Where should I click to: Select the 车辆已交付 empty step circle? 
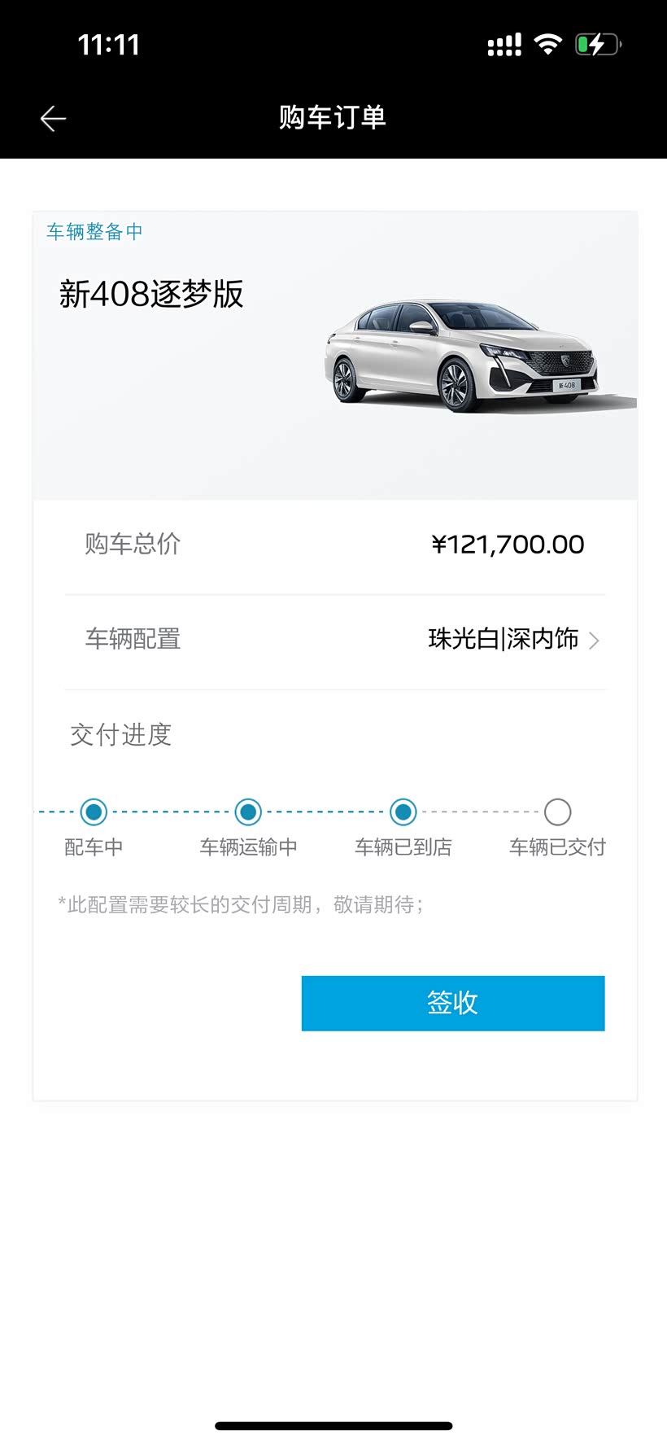pos(557,812)
